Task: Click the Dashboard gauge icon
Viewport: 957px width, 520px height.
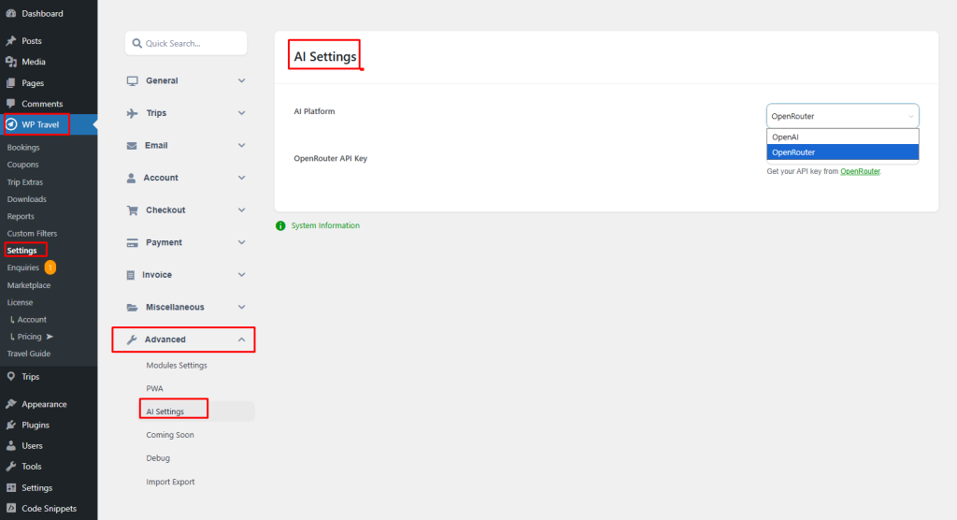Action: [11, 13]
